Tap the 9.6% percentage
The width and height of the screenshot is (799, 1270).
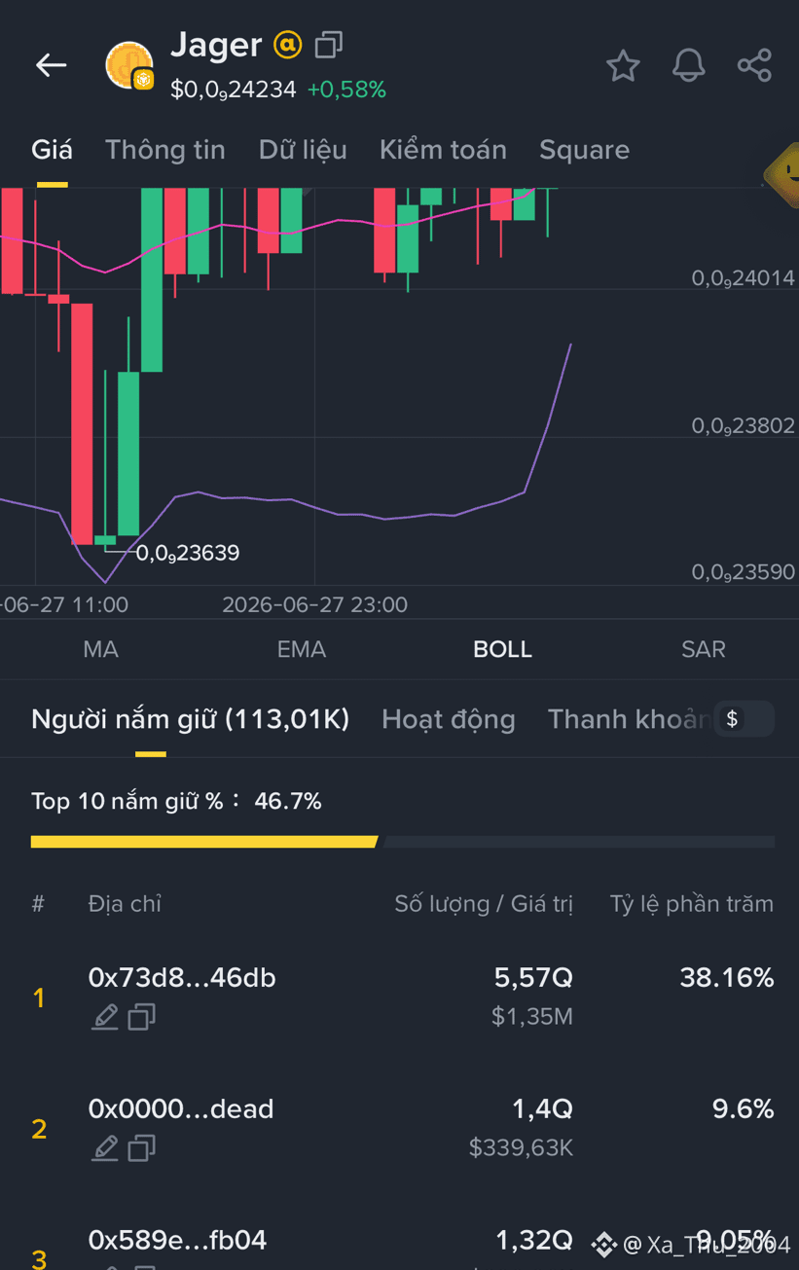[744, 1108]
